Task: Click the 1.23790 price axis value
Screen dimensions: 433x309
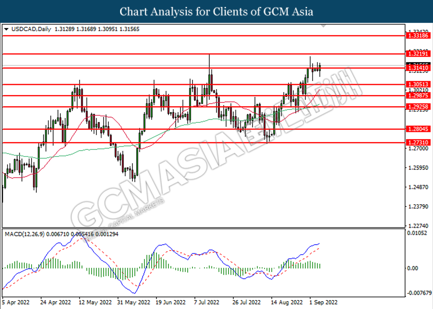Action: pos(418,207)
